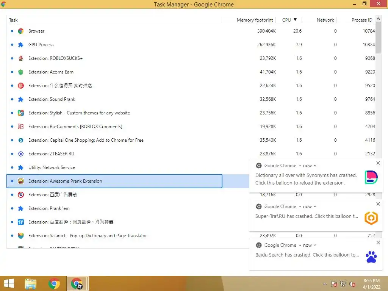Click the red icon for 什么值得买 extension
Image resolution: width=388 pixels, height=291 pixels.
tap(21, 85)
